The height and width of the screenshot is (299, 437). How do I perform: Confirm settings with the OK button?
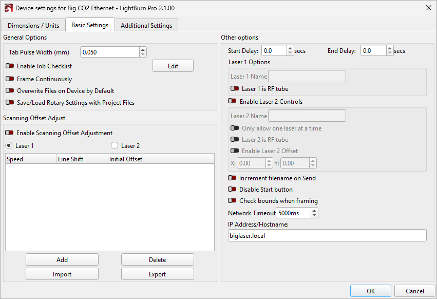(370, 291)
